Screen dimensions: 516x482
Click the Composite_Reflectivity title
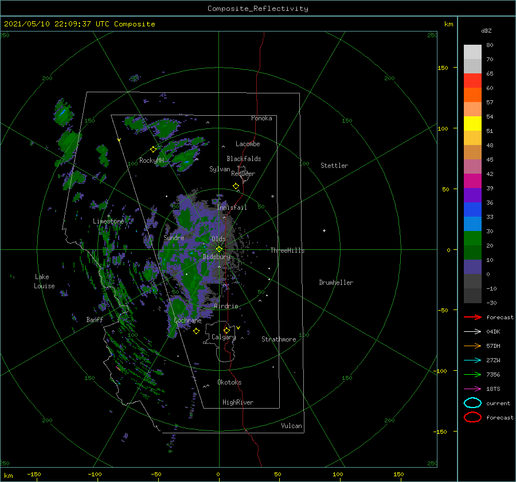[258, 9]
